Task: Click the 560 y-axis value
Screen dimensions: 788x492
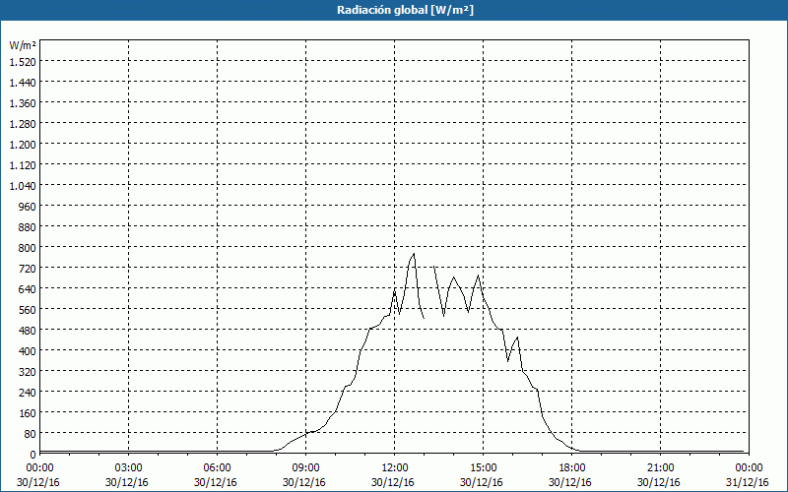Action: [28, 310]
